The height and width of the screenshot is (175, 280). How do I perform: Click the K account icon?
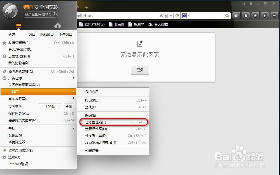[237, 16]
